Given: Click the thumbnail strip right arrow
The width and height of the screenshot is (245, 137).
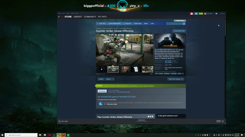Looking at the screenshot, I should (x=152, y=74).
